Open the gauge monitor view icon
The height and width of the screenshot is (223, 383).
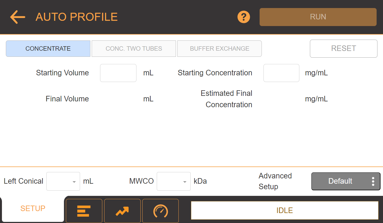[160, 211]
